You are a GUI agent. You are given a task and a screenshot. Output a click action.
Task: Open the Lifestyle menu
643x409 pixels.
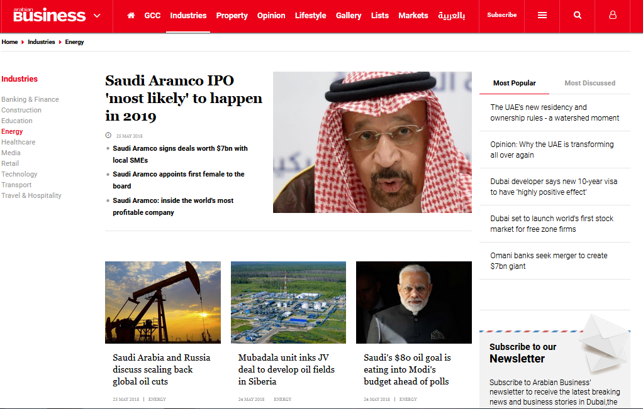(310, 16)
